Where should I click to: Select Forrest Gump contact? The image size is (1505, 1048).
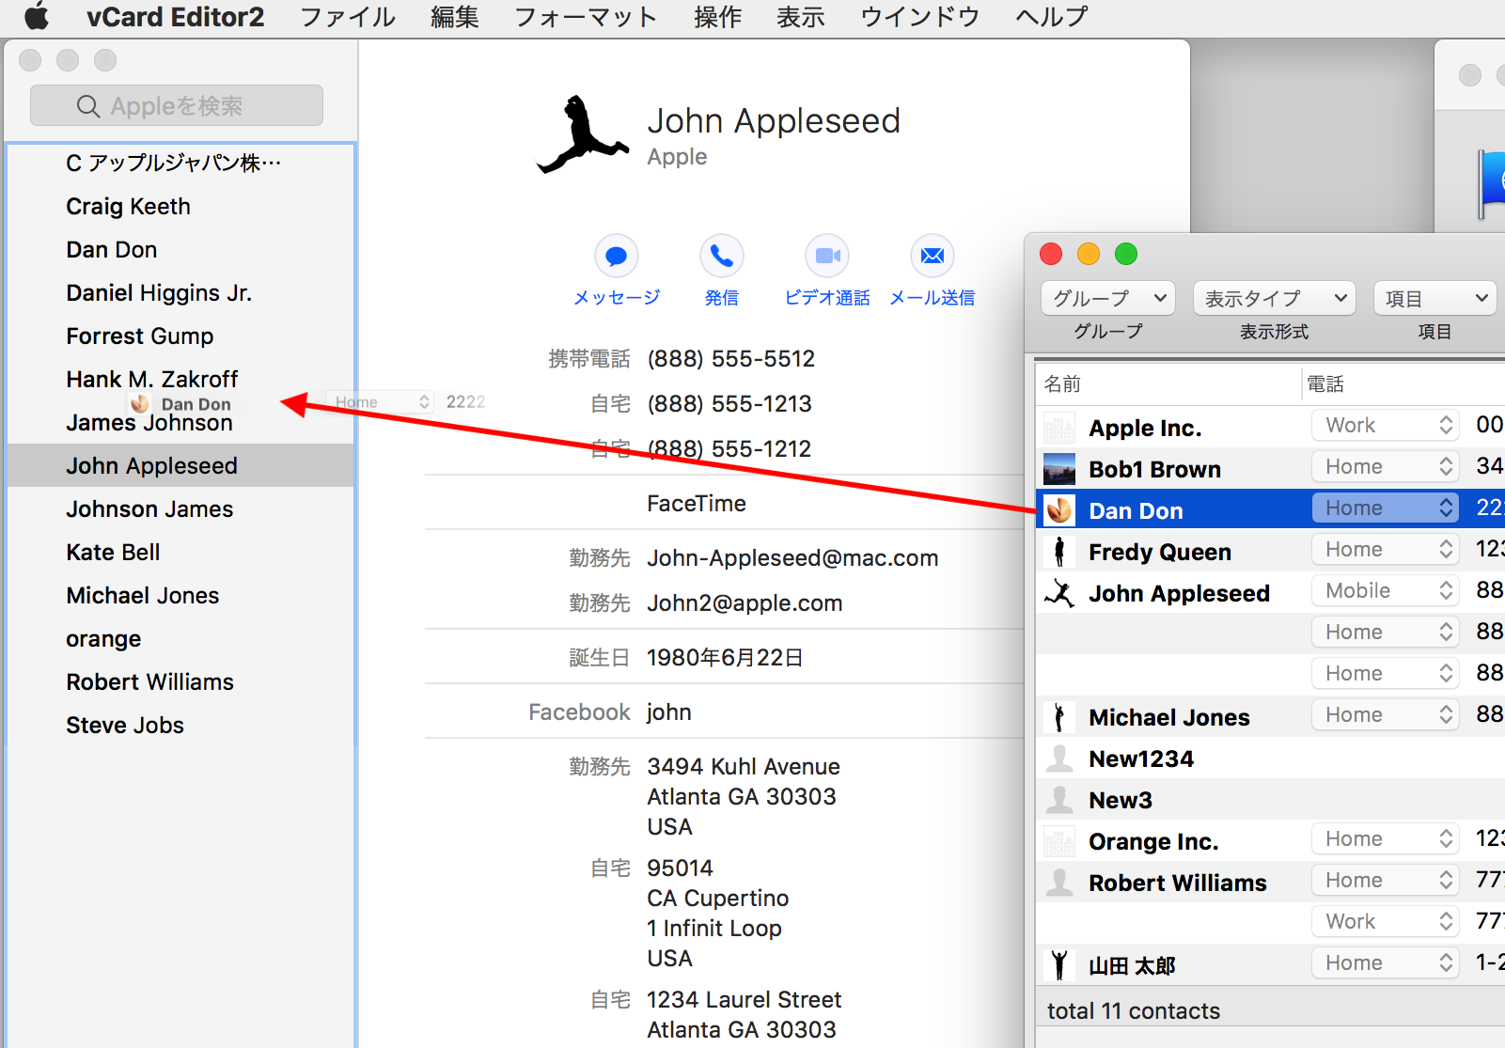tap(180, 336)
